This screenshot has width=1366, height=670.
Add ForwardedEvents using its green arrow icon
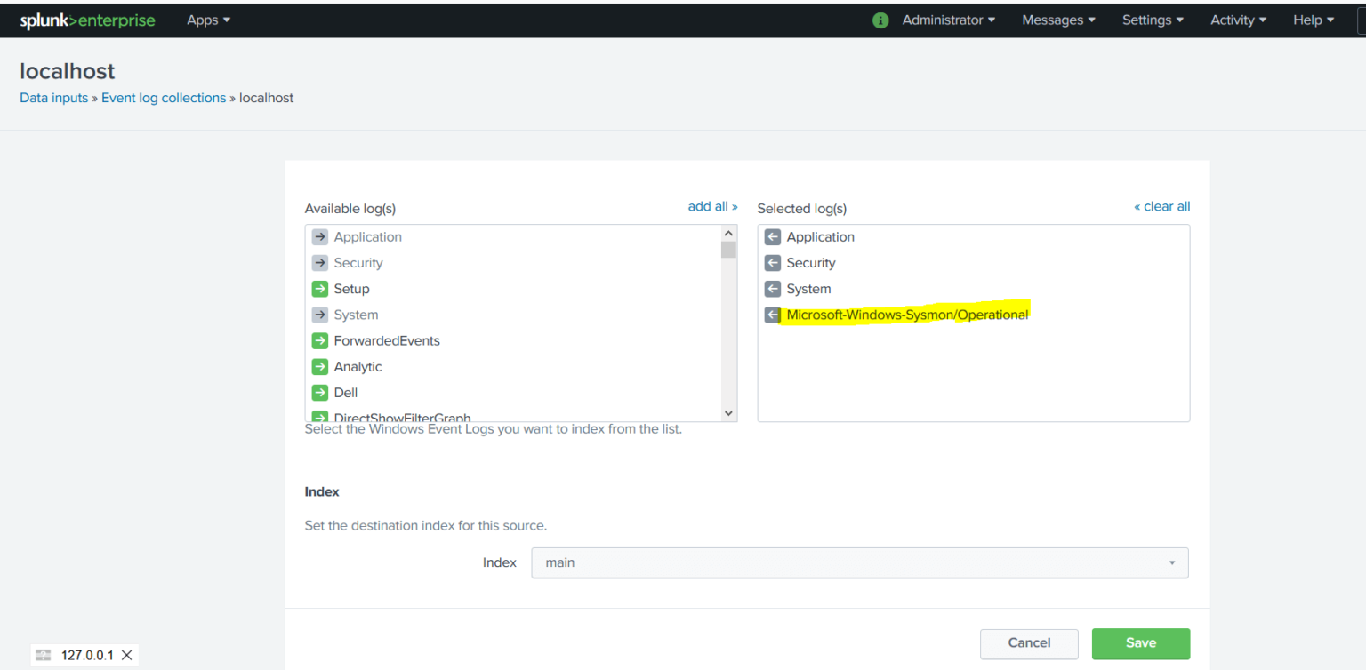pos(320,340)
